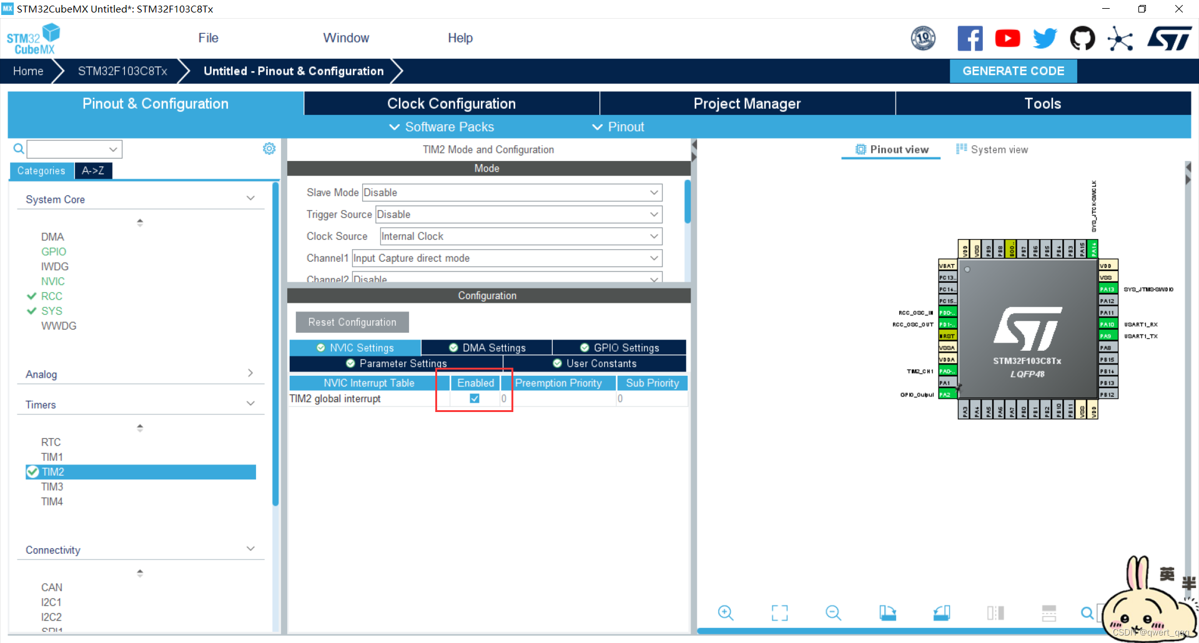Open the Parameter Settings tab
Image resolution: width=1199 pixels, height=643 pixels.
396,363
